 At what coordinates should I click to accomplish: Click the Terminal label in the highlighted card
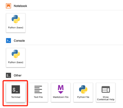(16, 97)
